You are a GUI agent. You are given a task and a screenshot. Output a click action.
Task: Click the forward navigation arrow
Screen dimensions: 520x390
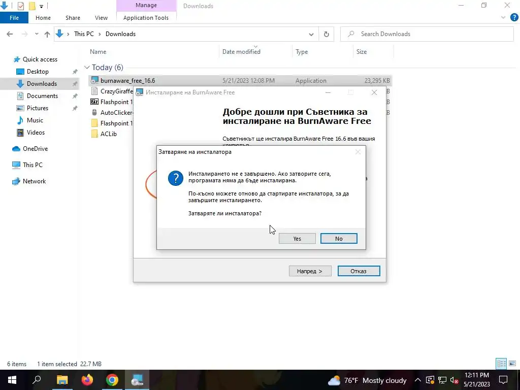[x=24, y=34]
